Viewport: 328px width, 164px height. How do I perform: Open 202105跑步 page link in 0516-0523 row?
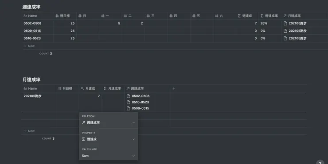click(x=295, y=38)
